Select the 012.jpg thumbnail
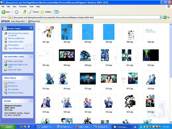This screenshot has height=129, width=172. point(151,55)
